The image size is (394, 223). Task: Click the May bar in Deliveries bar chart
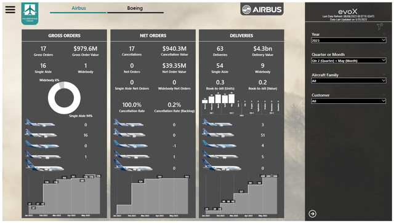(x=231, y=98)
